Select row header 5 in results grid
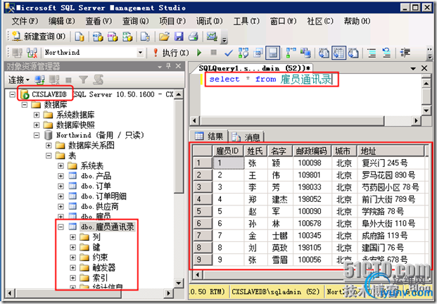 (x=202, y=211)
